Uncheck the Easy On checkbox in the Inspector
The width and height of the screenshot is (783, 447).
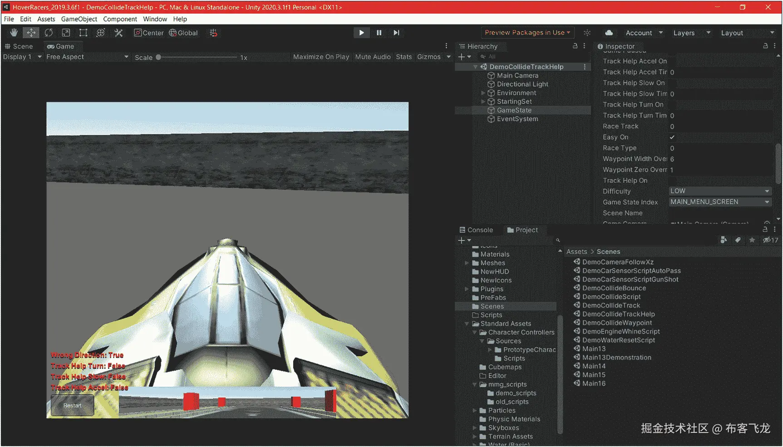tap(672, 137)
